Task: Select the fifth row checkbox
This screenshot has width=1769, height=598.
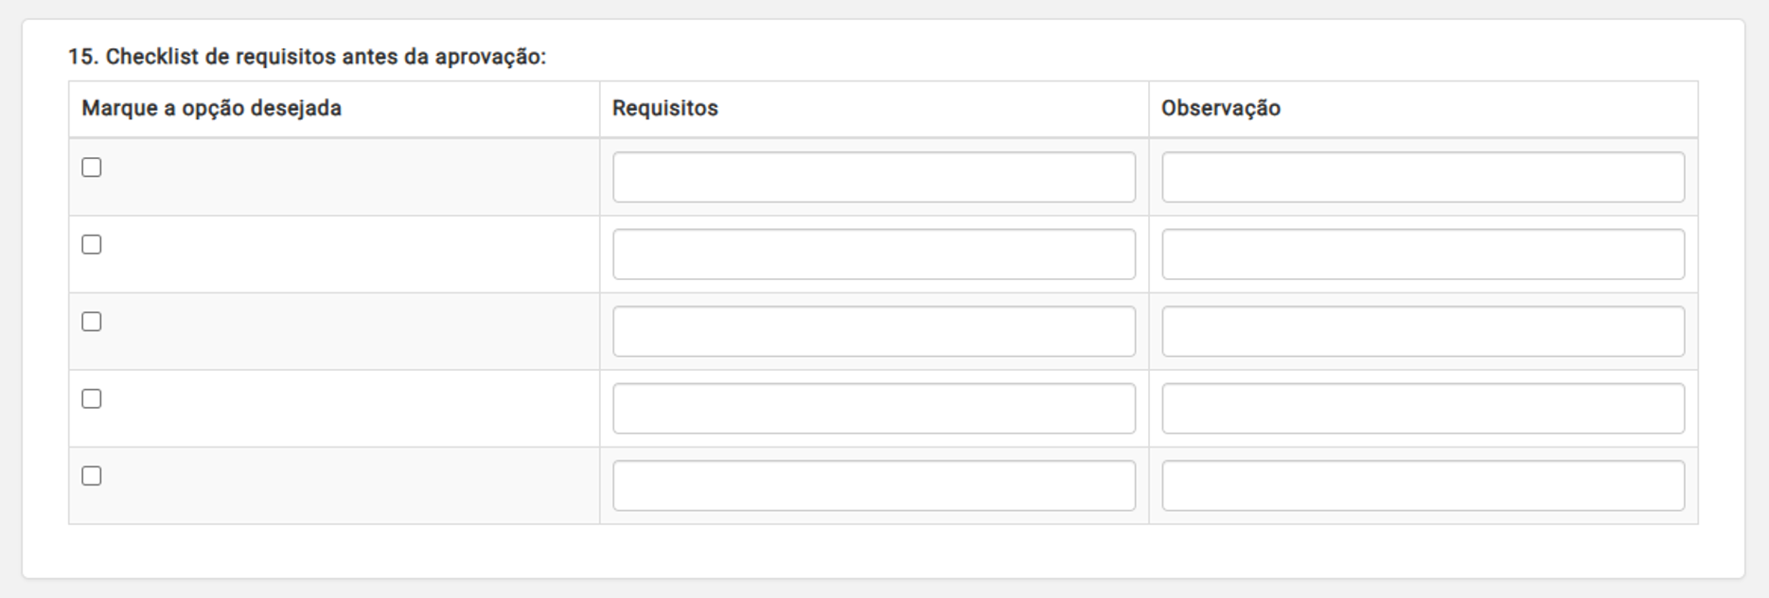Action: click(x=92, y=476)
